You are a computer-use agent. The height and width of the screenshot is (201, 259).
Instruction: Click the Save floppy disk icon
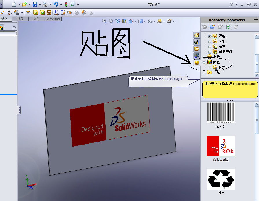point(35,4)
